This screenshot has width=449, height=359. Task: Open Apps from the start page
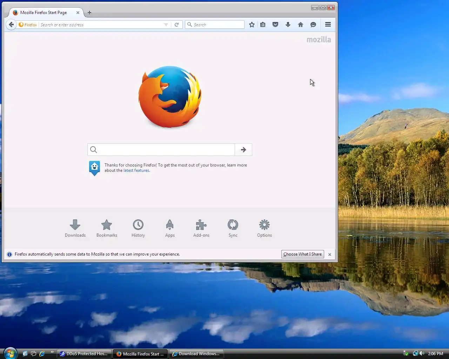click(x=170, y=228)
